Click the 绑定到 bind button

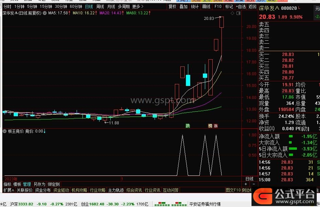coord(54,184)
